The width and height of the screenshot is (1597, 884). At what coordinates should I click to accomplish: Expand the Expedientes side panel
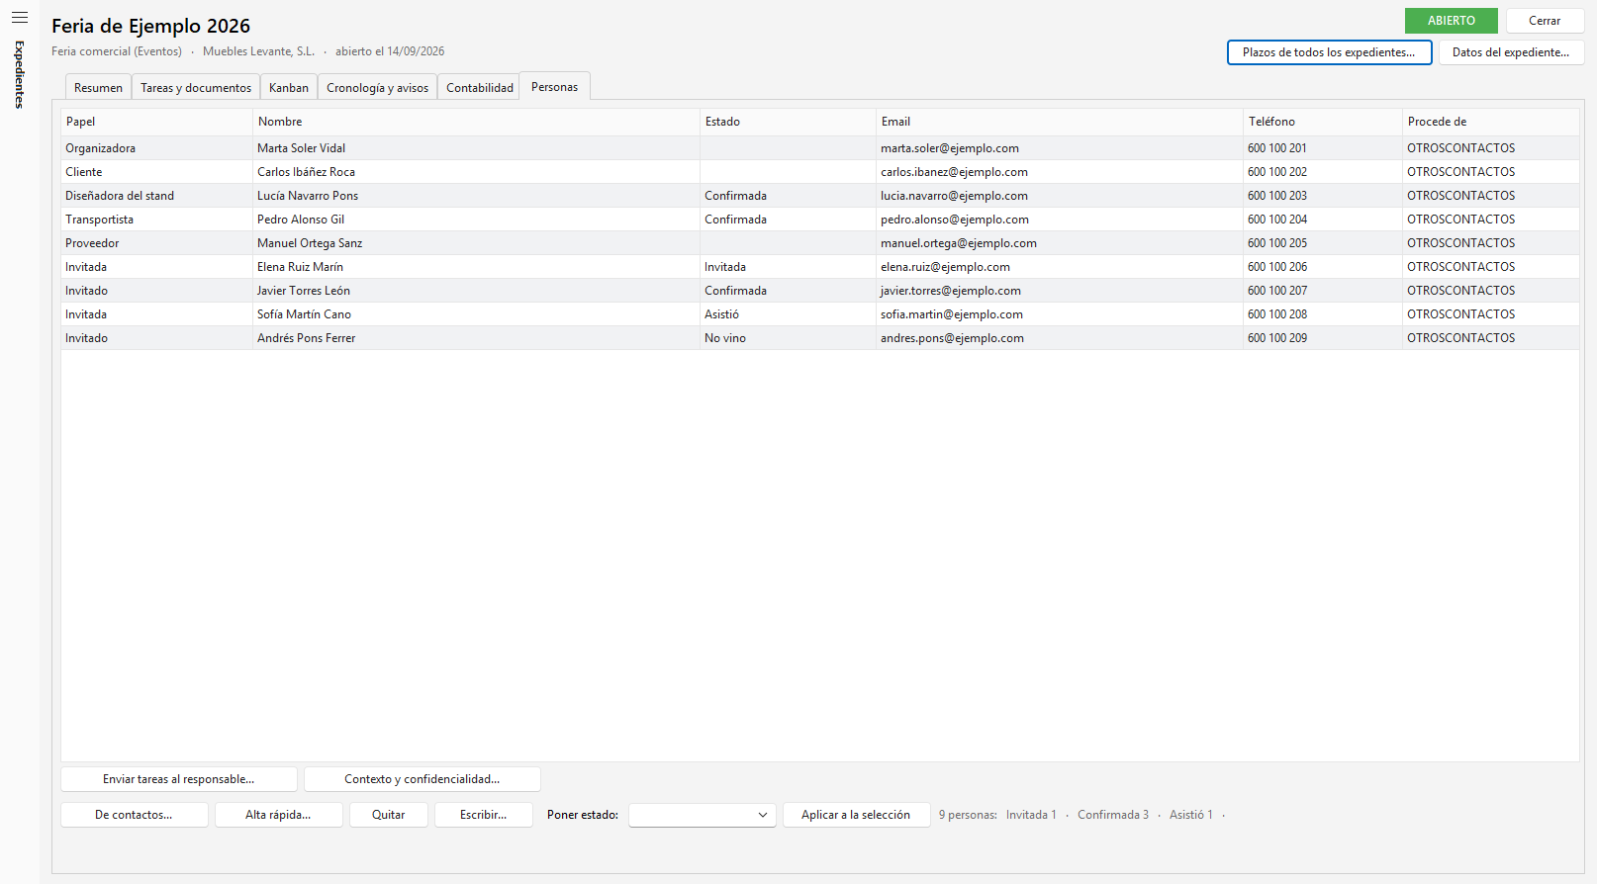[19, 74]
